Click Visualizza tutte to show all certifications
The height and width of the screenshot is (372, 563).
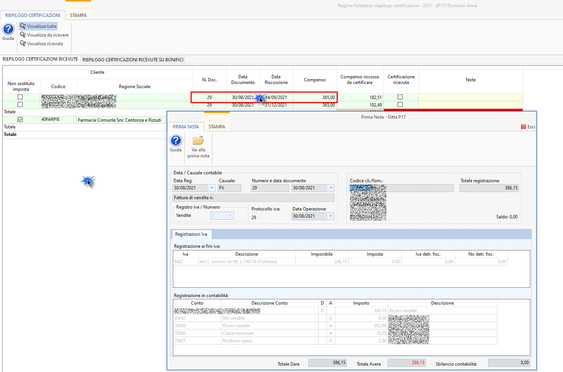click(38, 26)
